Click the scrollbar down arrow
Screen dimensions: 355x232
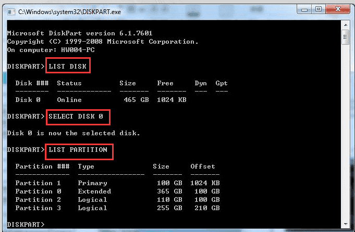346,224
